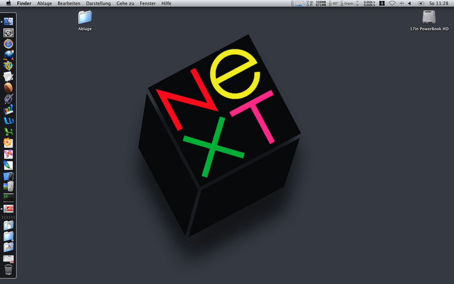
Task: Click the fan speed 0rpm readout
Action: [349, 3]
